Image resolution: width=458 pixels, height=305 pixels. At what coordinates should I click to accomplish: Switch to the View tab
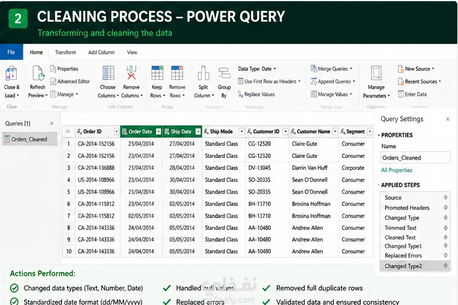click(x=132, y=52)
